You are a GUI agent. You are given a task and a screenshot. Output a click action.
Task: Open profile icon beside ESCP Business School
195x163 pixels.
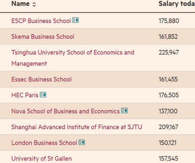(x=76, y=20)
